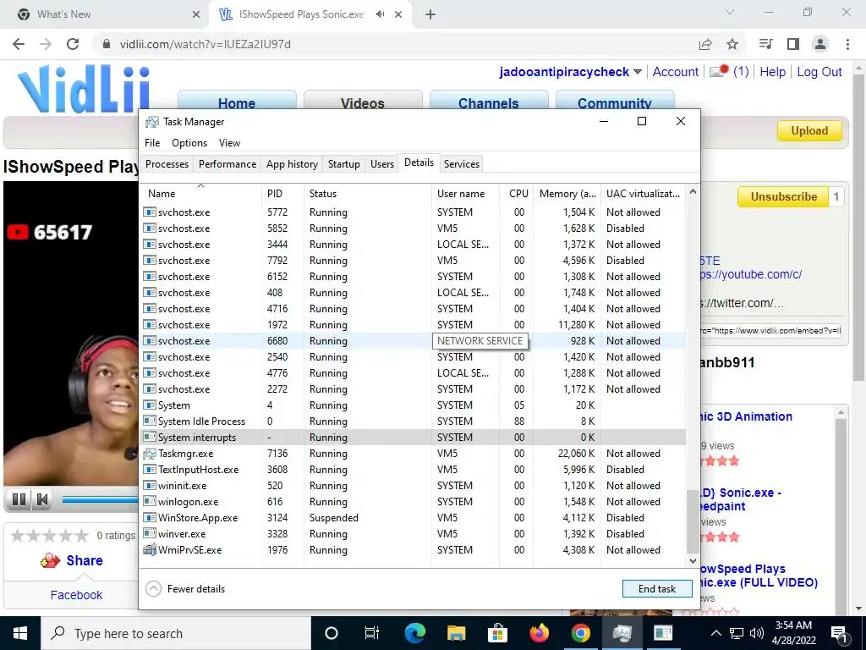Open notification center icon
Image resolution: width=866 pixels, height=650 pixels.
[x=838, y=633]
